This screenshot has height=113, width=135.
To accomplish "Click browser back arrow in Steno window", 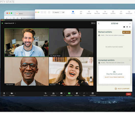I will click(7, 18).
